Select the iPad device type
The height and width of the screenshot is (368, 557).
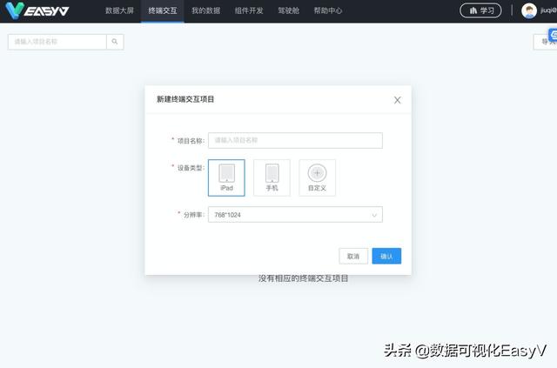pyautogui.click(x=226, y=177)
